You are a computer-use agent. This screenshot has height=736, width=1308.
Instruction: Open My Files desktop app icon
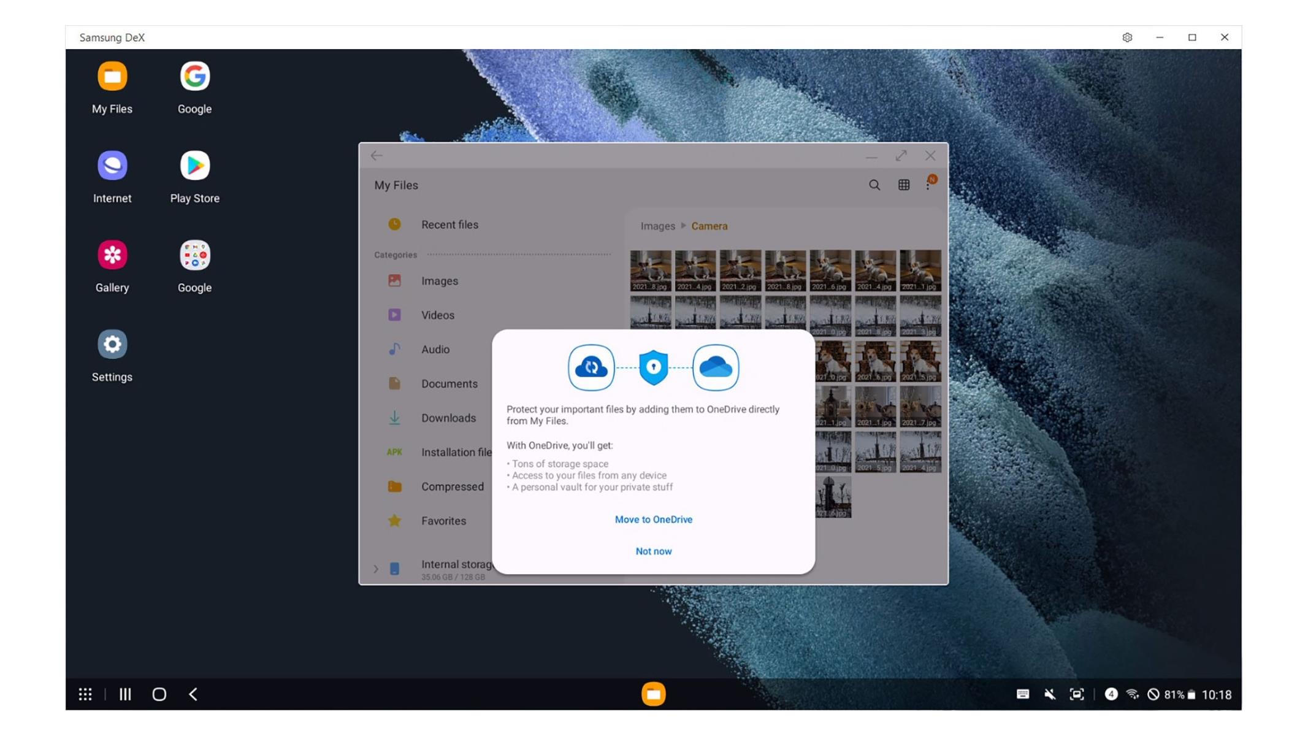pos(112,76)
